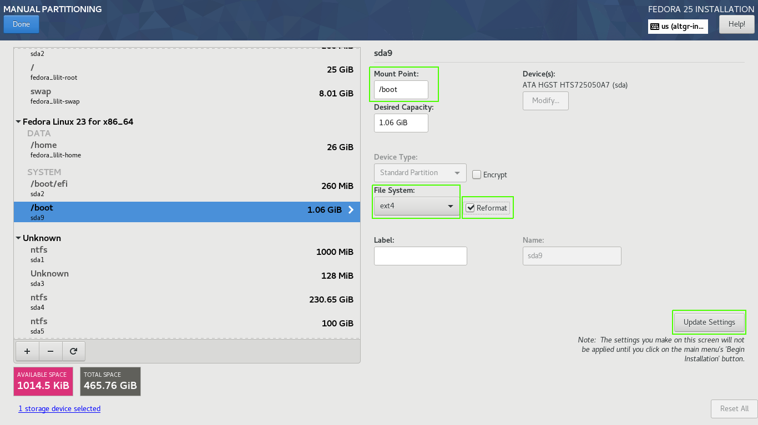Click the Reset All button
Screen dimensions: 758x425
(x=734, y=409)
